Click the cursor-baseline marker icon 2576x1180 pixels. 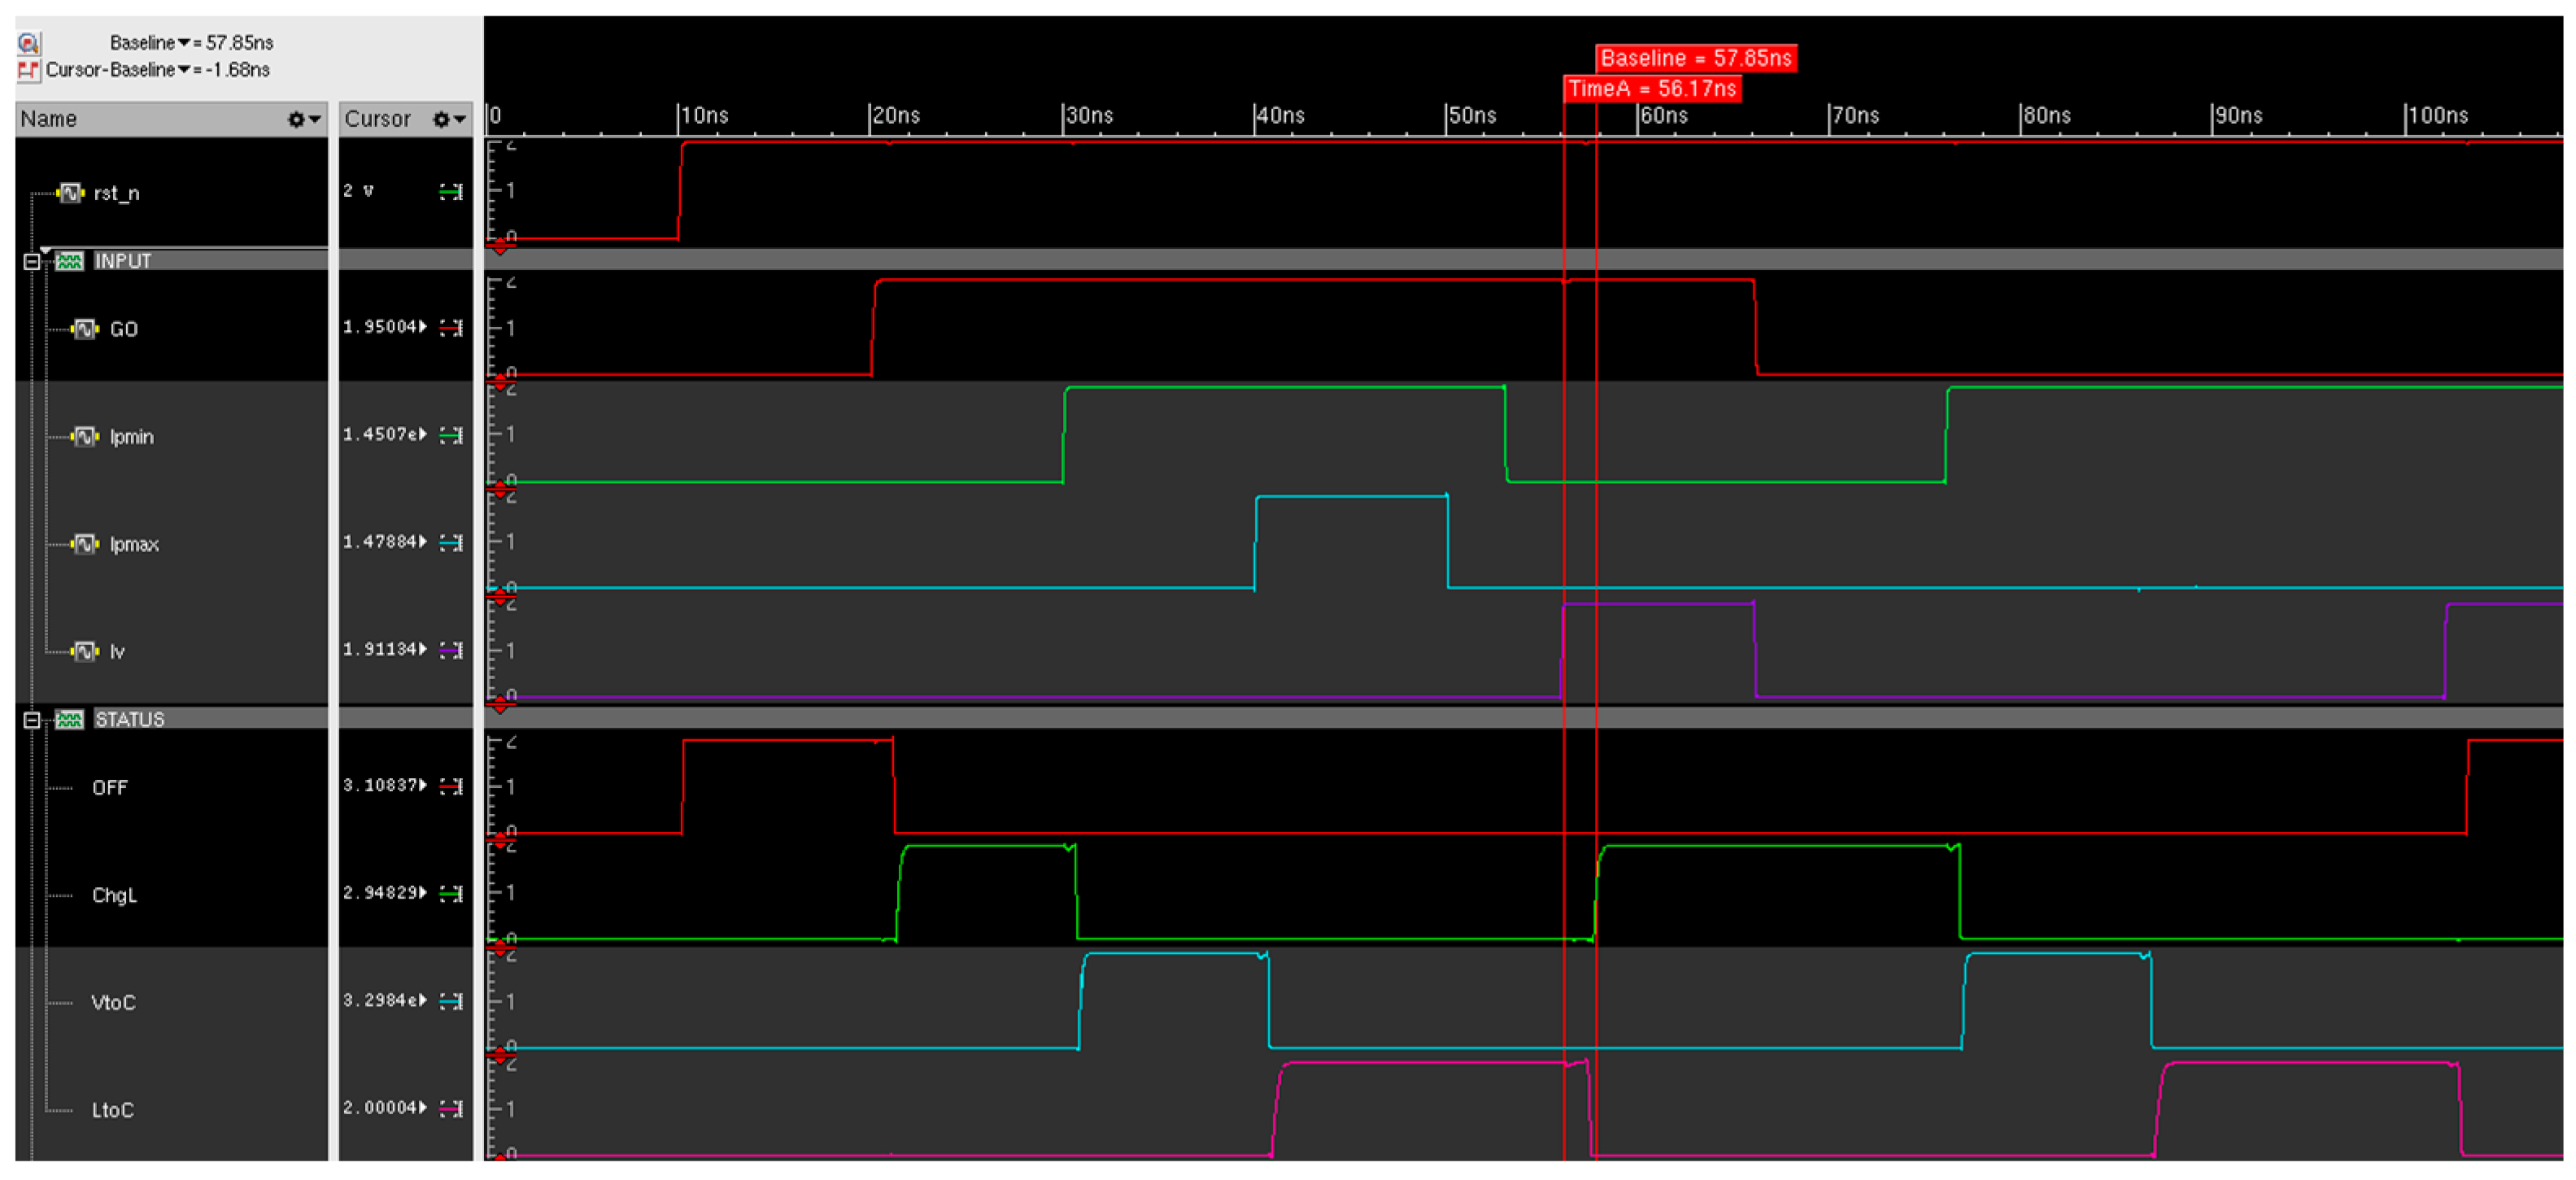tap(28, 70)
